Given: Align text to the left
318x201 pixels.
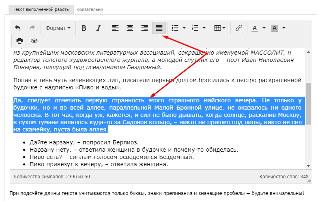Looking at the screenshot, I should pos(115,28).
